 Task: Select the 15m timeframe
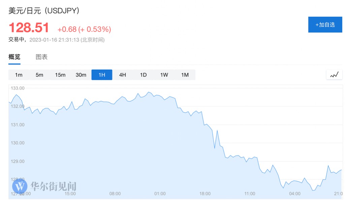click(x=60, y=75)
